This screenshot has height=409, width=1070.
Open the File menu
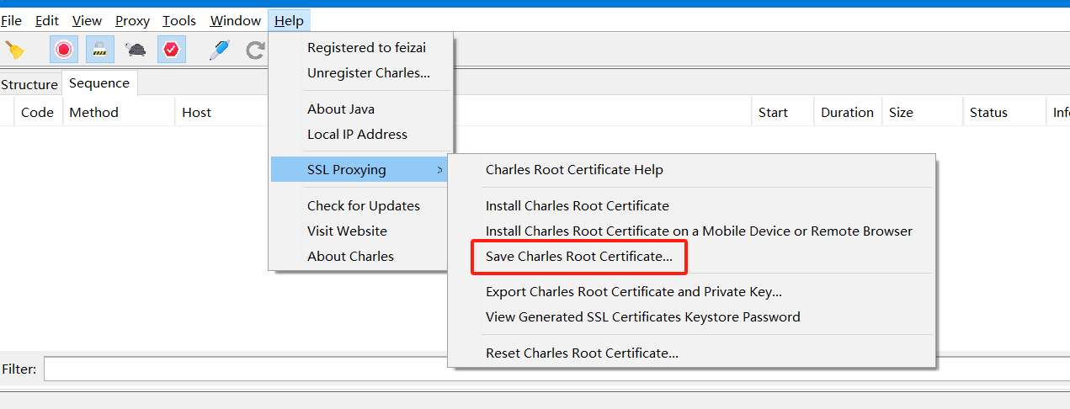11,21
